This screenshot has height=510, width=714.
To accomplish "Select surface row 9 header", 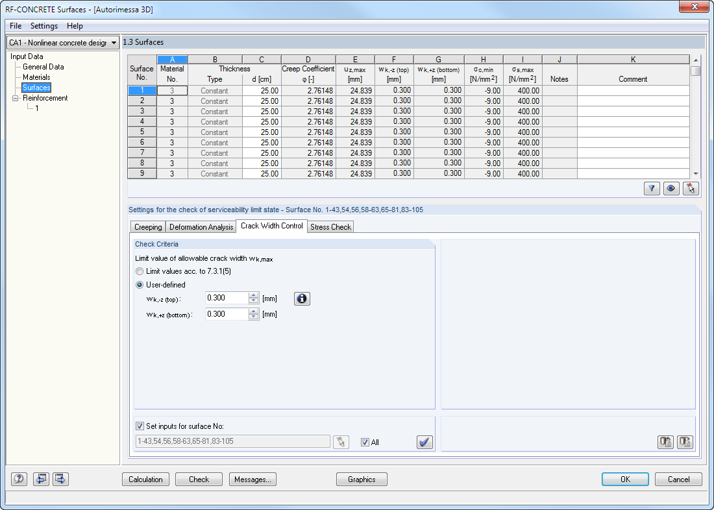I will (x=142, y=173).
